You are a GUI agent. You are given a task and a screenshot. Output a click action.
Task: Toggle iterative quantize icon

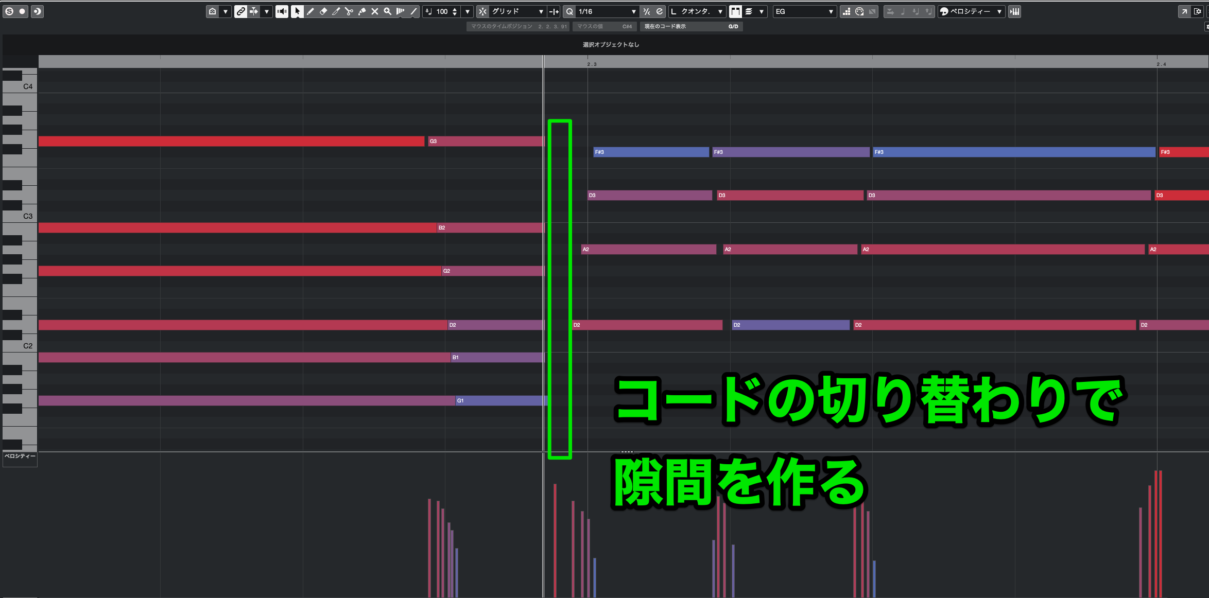pyautogui.click(x=647, y=11)
